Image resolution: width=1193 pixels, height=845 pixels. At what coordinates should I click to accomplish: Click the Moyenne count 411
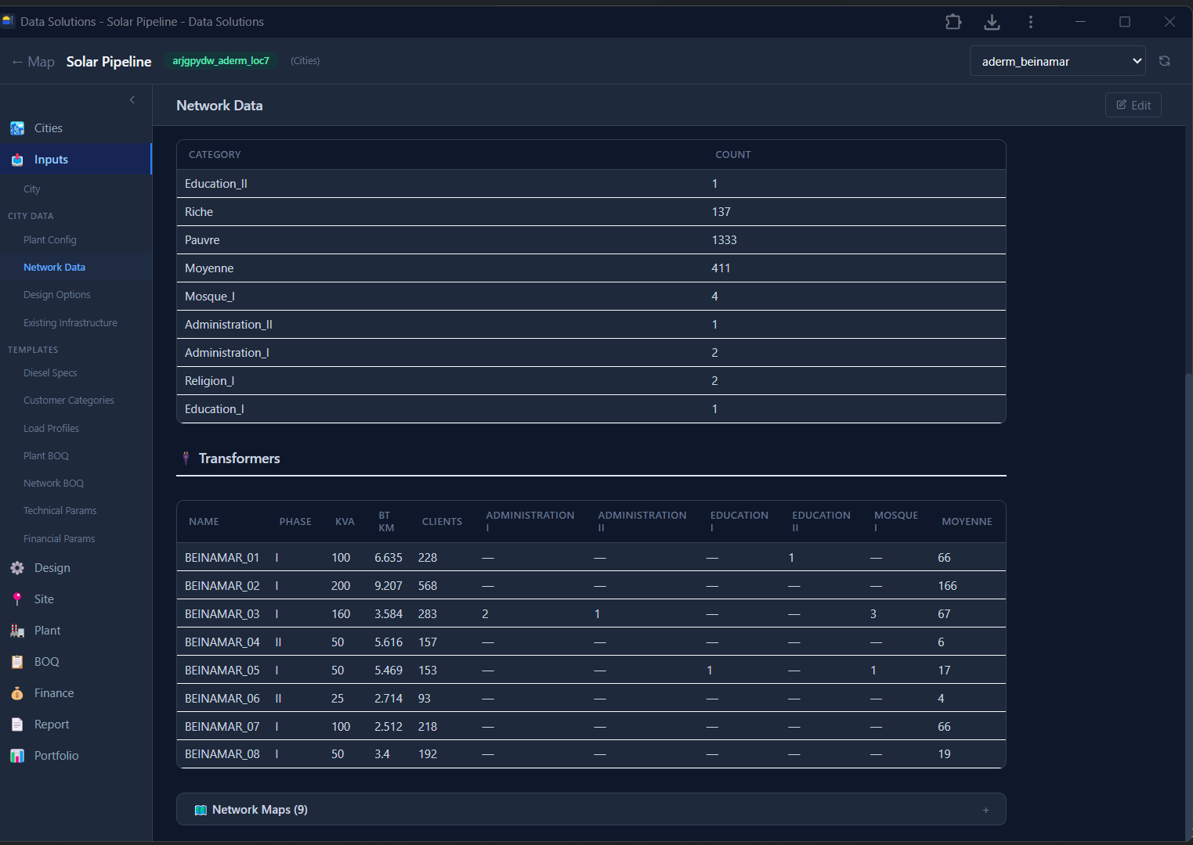tap(721, 268)
